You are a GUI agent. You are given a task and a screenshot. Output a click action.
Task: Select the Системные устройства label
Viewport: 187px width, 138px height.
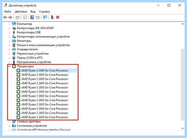[32, 126]
